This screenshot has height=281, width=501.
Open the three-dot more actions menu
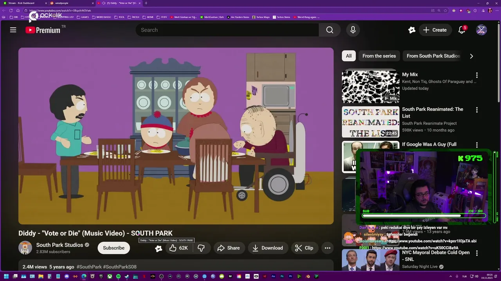coord(328,248)
